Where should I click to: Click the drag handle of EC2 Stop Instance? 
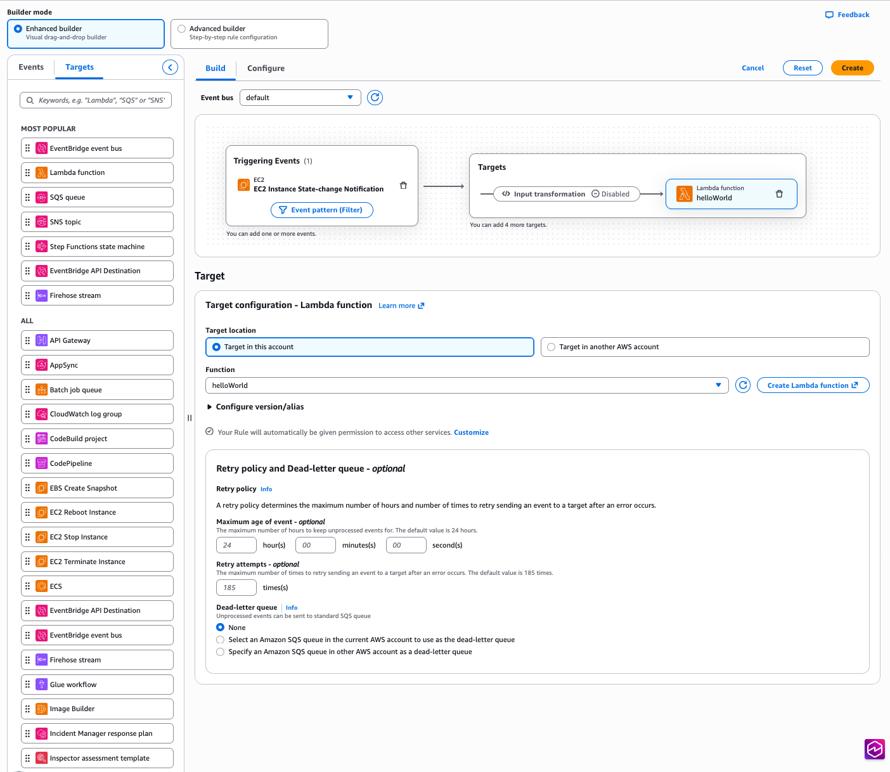click(x=27, y=537)
